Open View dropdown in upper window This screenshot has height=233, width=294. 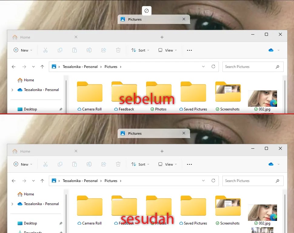click(x=168, y=50)
